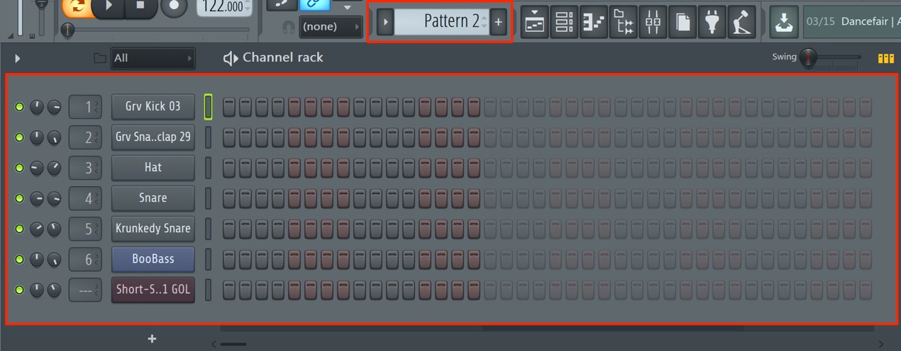
Task: Enable first step in Grv Kick 03 row
Action: pos(228,107)
